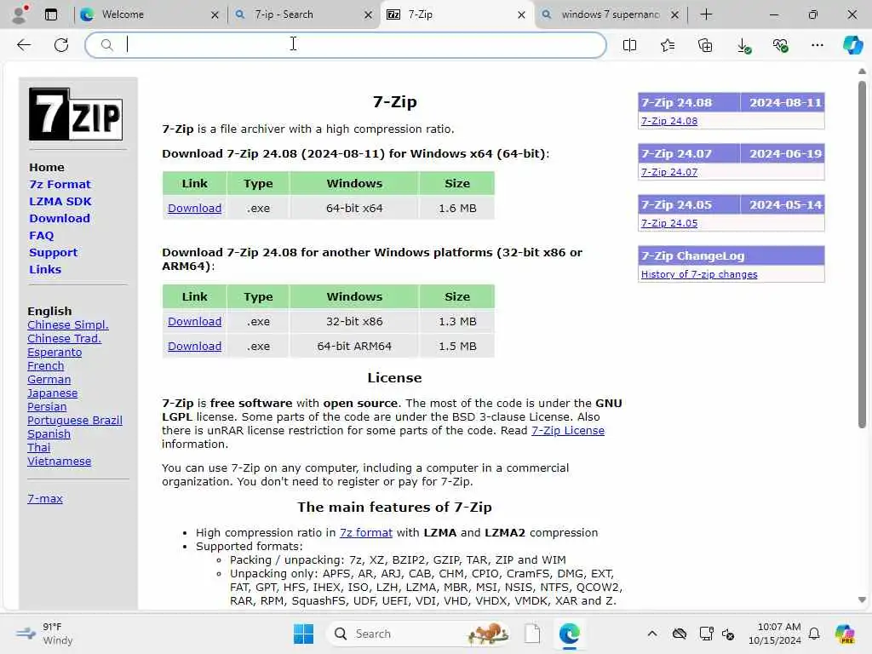Download the 64-bit x64 .exe installer

pyautogui.click(x=195, y=208)
